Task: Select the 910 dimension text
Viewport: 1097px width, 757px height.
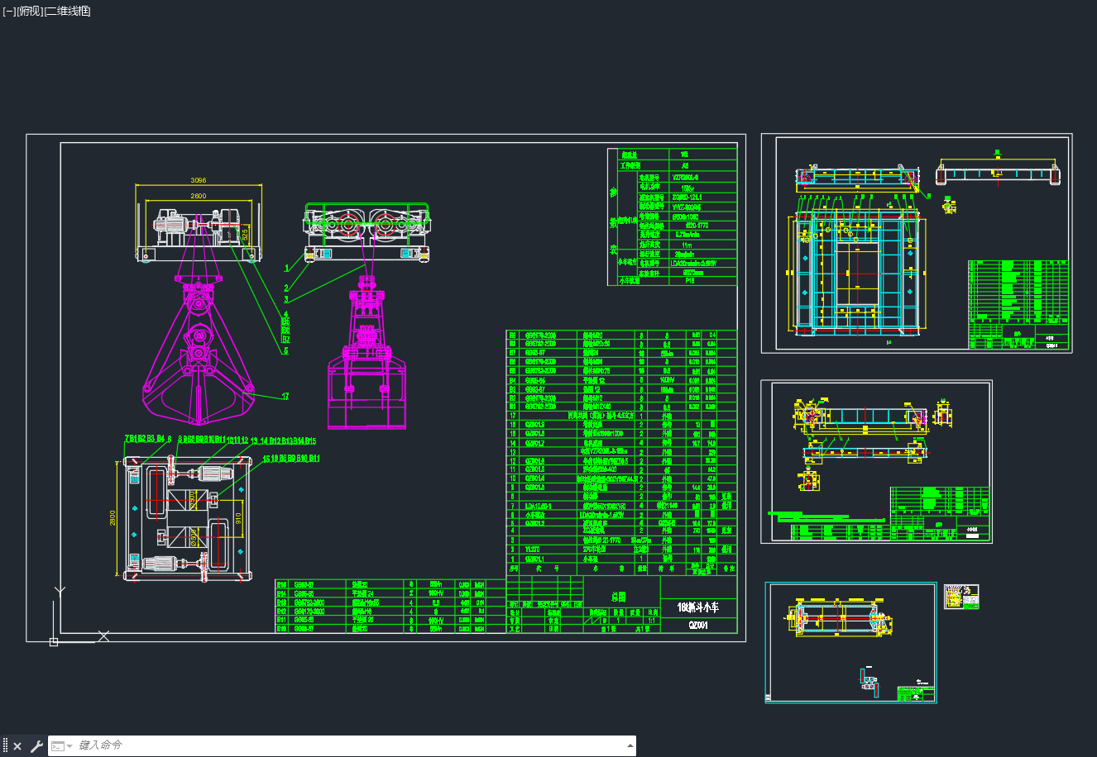Action: tap(238, 518)
